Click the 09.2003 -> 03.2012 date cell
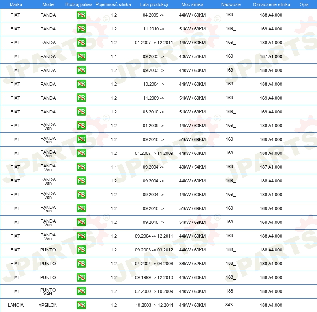This screenshot has width=317, height=312. [154, 250]
